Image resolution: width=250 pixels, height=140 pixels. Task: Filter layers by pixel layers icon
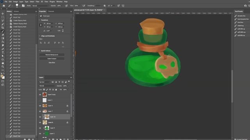point(52,82)
